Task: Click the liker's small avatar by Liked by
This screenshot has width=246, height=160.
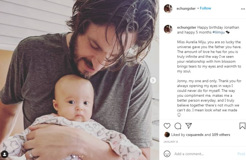Action: pos(167,135)
